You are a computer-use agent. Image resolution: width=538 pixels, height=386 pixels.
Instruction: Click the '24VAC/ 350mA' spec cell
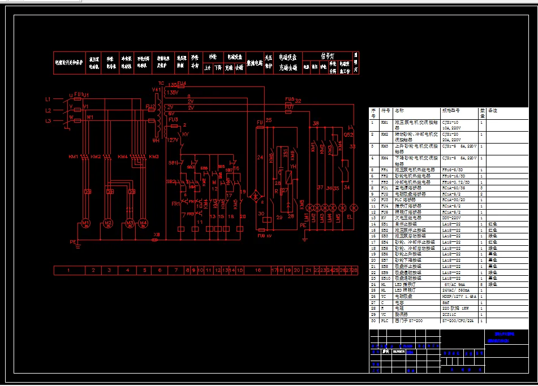459,290
